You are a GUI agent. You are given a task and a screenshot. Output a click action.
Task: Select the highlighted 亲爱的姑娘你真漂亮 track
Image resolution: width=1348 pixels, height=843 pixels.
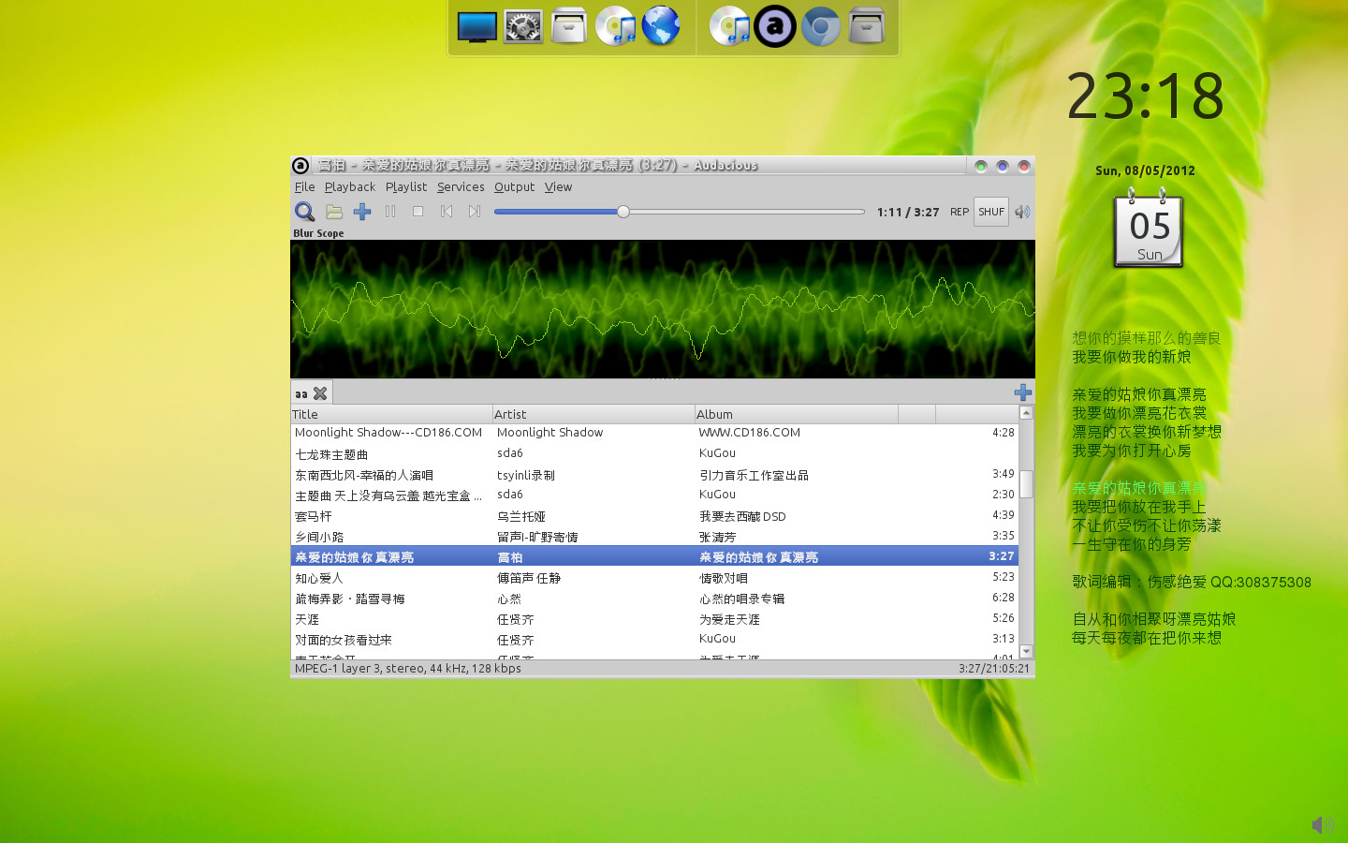point(654,556)
